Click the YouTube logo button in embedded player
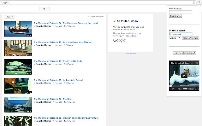Viewport: 202px width, 126px height. tap(192, 89)
